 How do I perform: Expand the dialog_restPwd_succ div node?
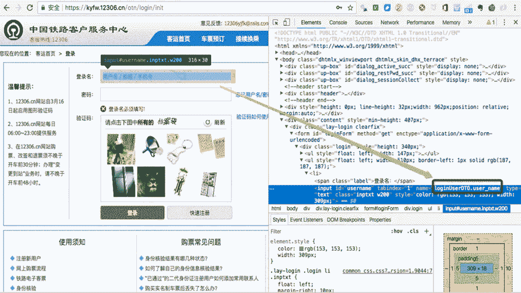tap(282, 73)
